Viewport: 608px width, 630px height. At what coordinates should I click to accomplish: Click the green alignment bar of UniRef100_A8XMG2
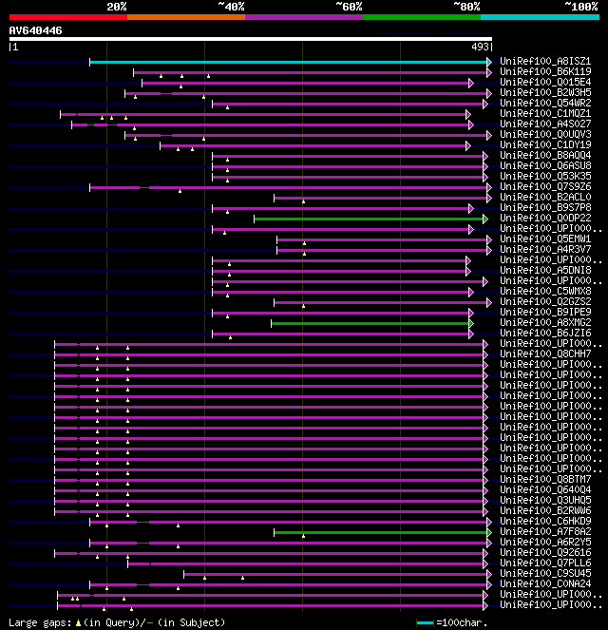(370, 323)
